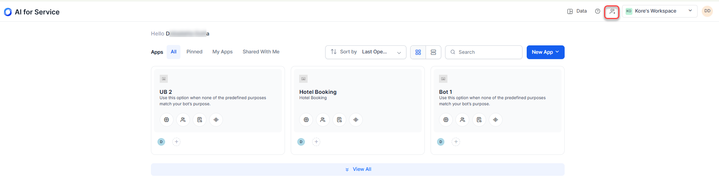
Task: Select the Pinned apps tab
Action: pyautogui.click(x=194, y=52)
